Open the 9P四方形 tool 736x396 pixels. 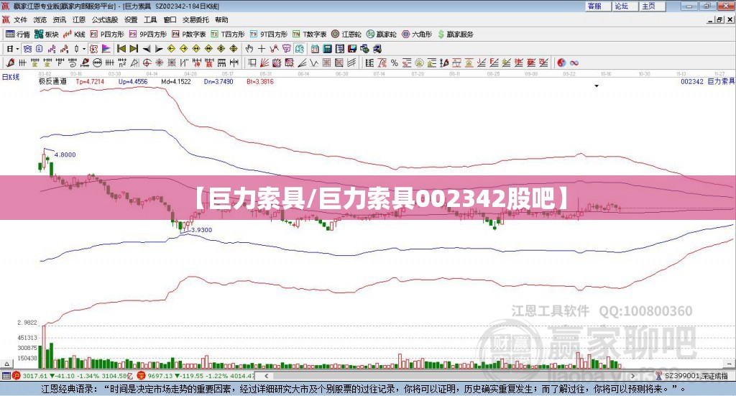tap(147, 34)
